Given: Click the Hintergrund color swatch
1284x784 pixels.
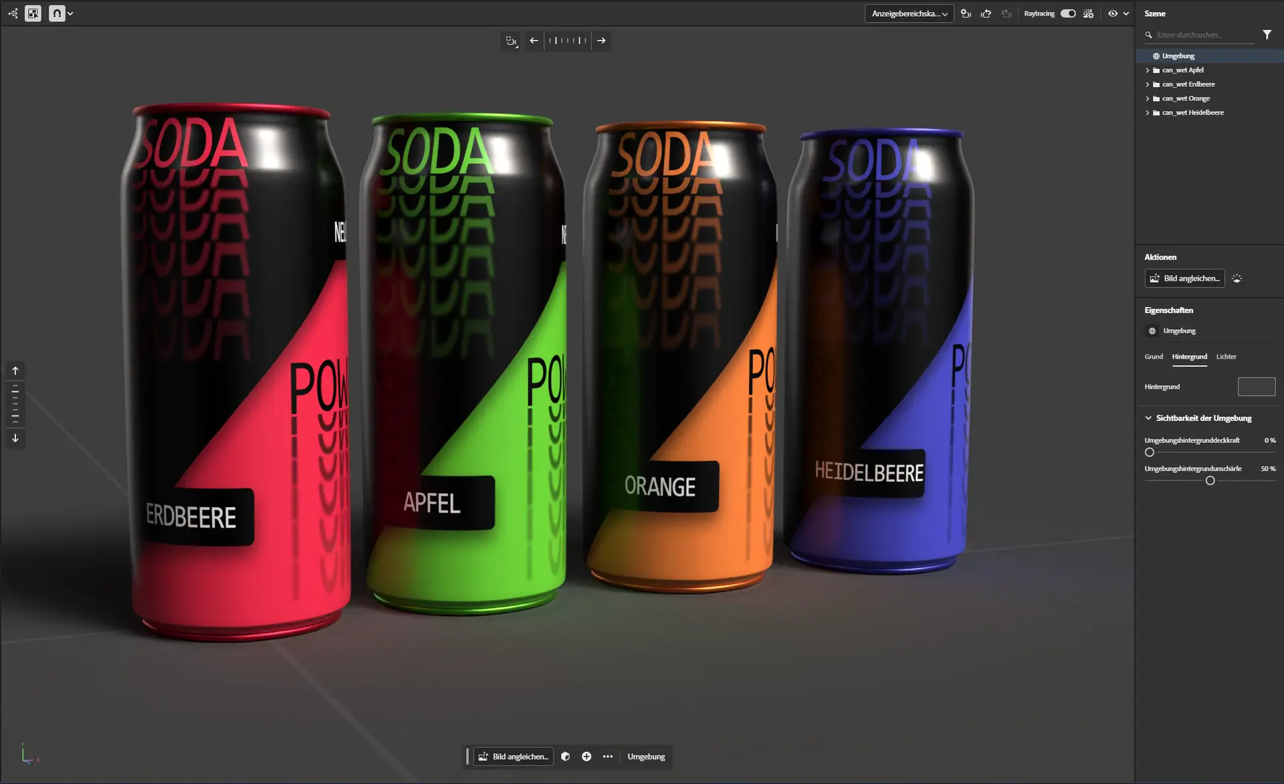Looking at the screenshot, I should pos(1256,387).
